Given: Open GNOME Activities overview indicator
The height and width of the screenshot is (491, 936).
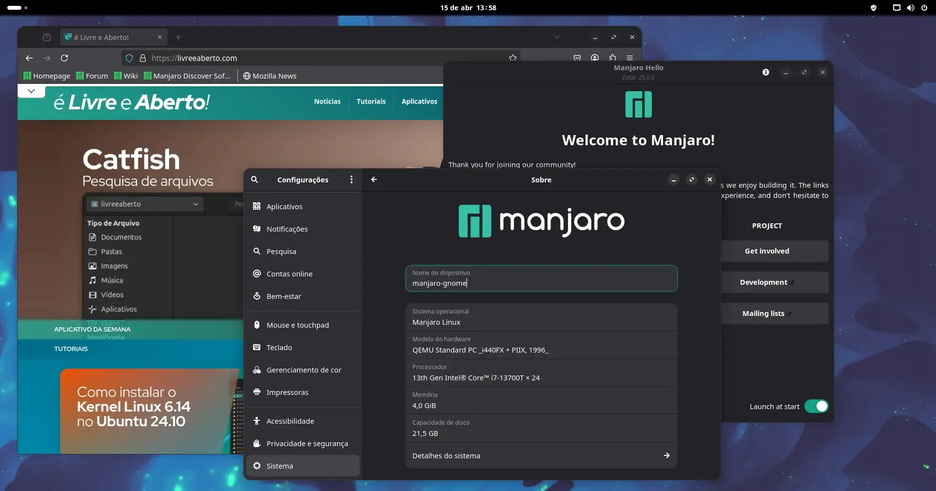Looking at the screenshot, I should [x=17, y=8].
